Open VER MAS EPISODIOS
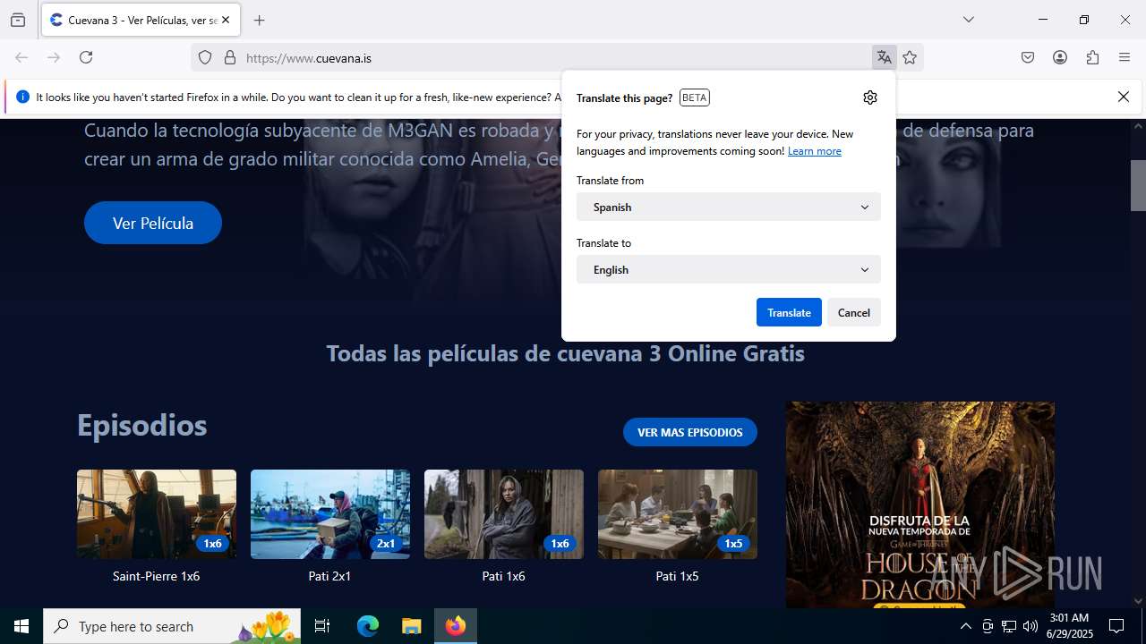Screen dimensions: 1146x644 point(690,432)
